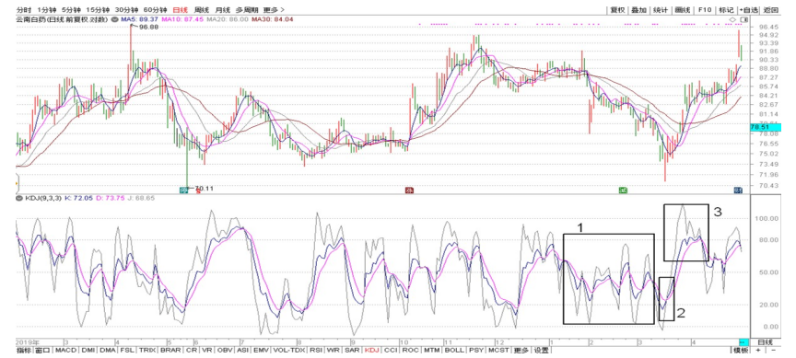Select the OBV indicator
Image resolution: width=796 pixels, height=358 pixels.
(x=225, y=350)
